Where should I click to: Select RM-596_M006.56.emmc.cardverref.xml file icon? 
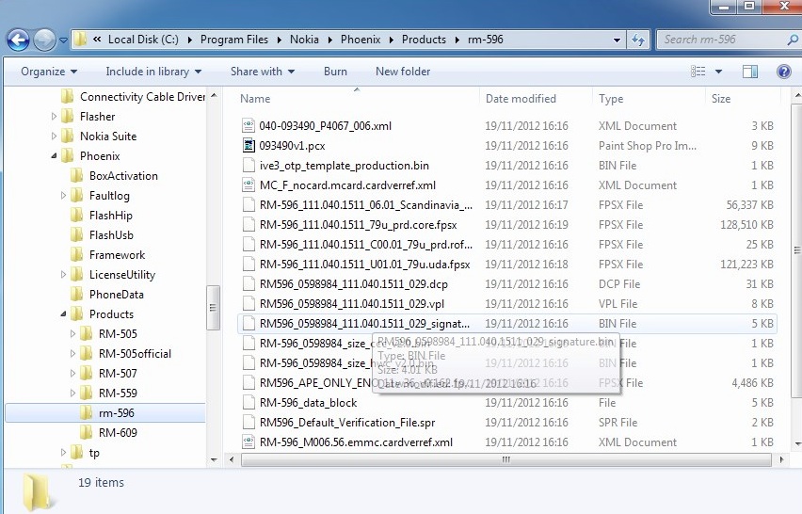click(249, 442)
